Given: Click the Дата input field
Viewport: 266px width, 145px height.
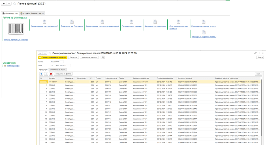Looking at the screenshot, I should tap(61, 65).
